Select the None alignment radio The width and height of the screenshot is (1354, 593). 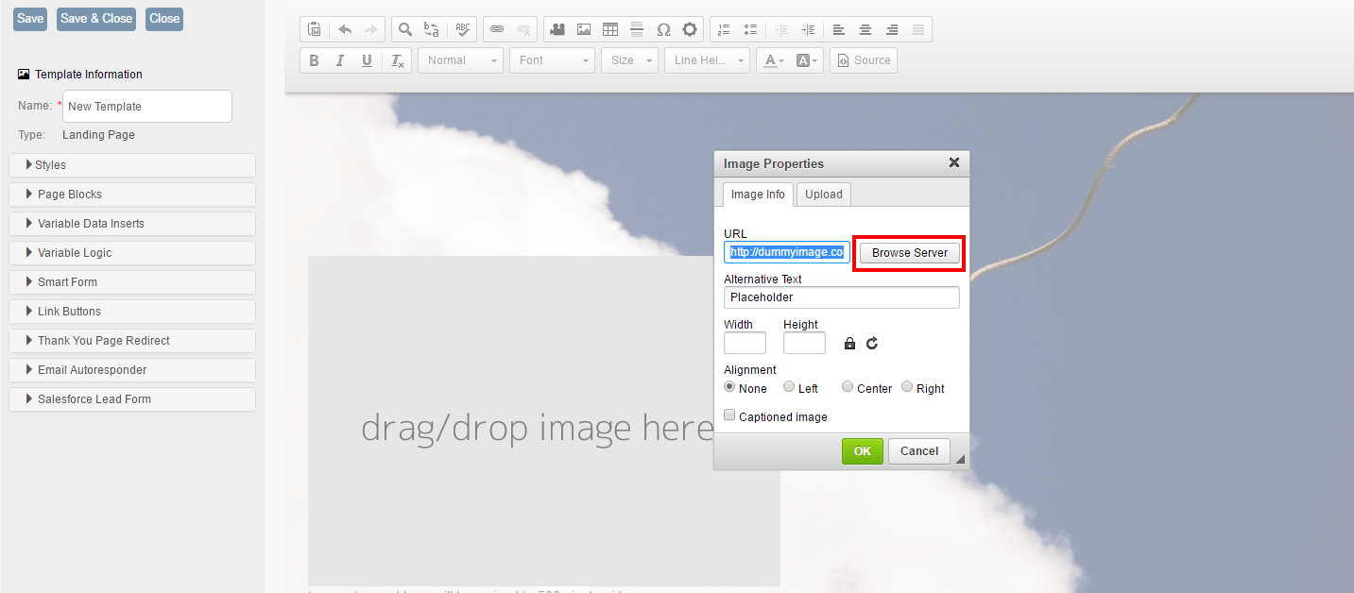[x=729, y=387]
